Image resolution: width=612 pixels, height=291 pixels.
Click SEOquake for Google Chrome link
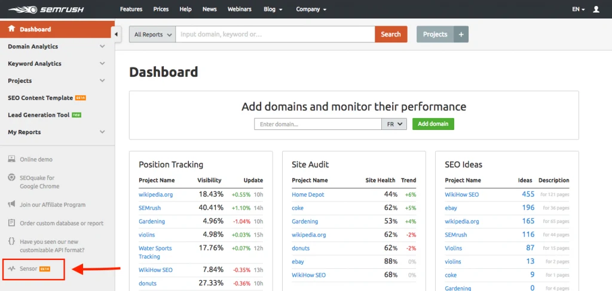[x=39, y=182]
